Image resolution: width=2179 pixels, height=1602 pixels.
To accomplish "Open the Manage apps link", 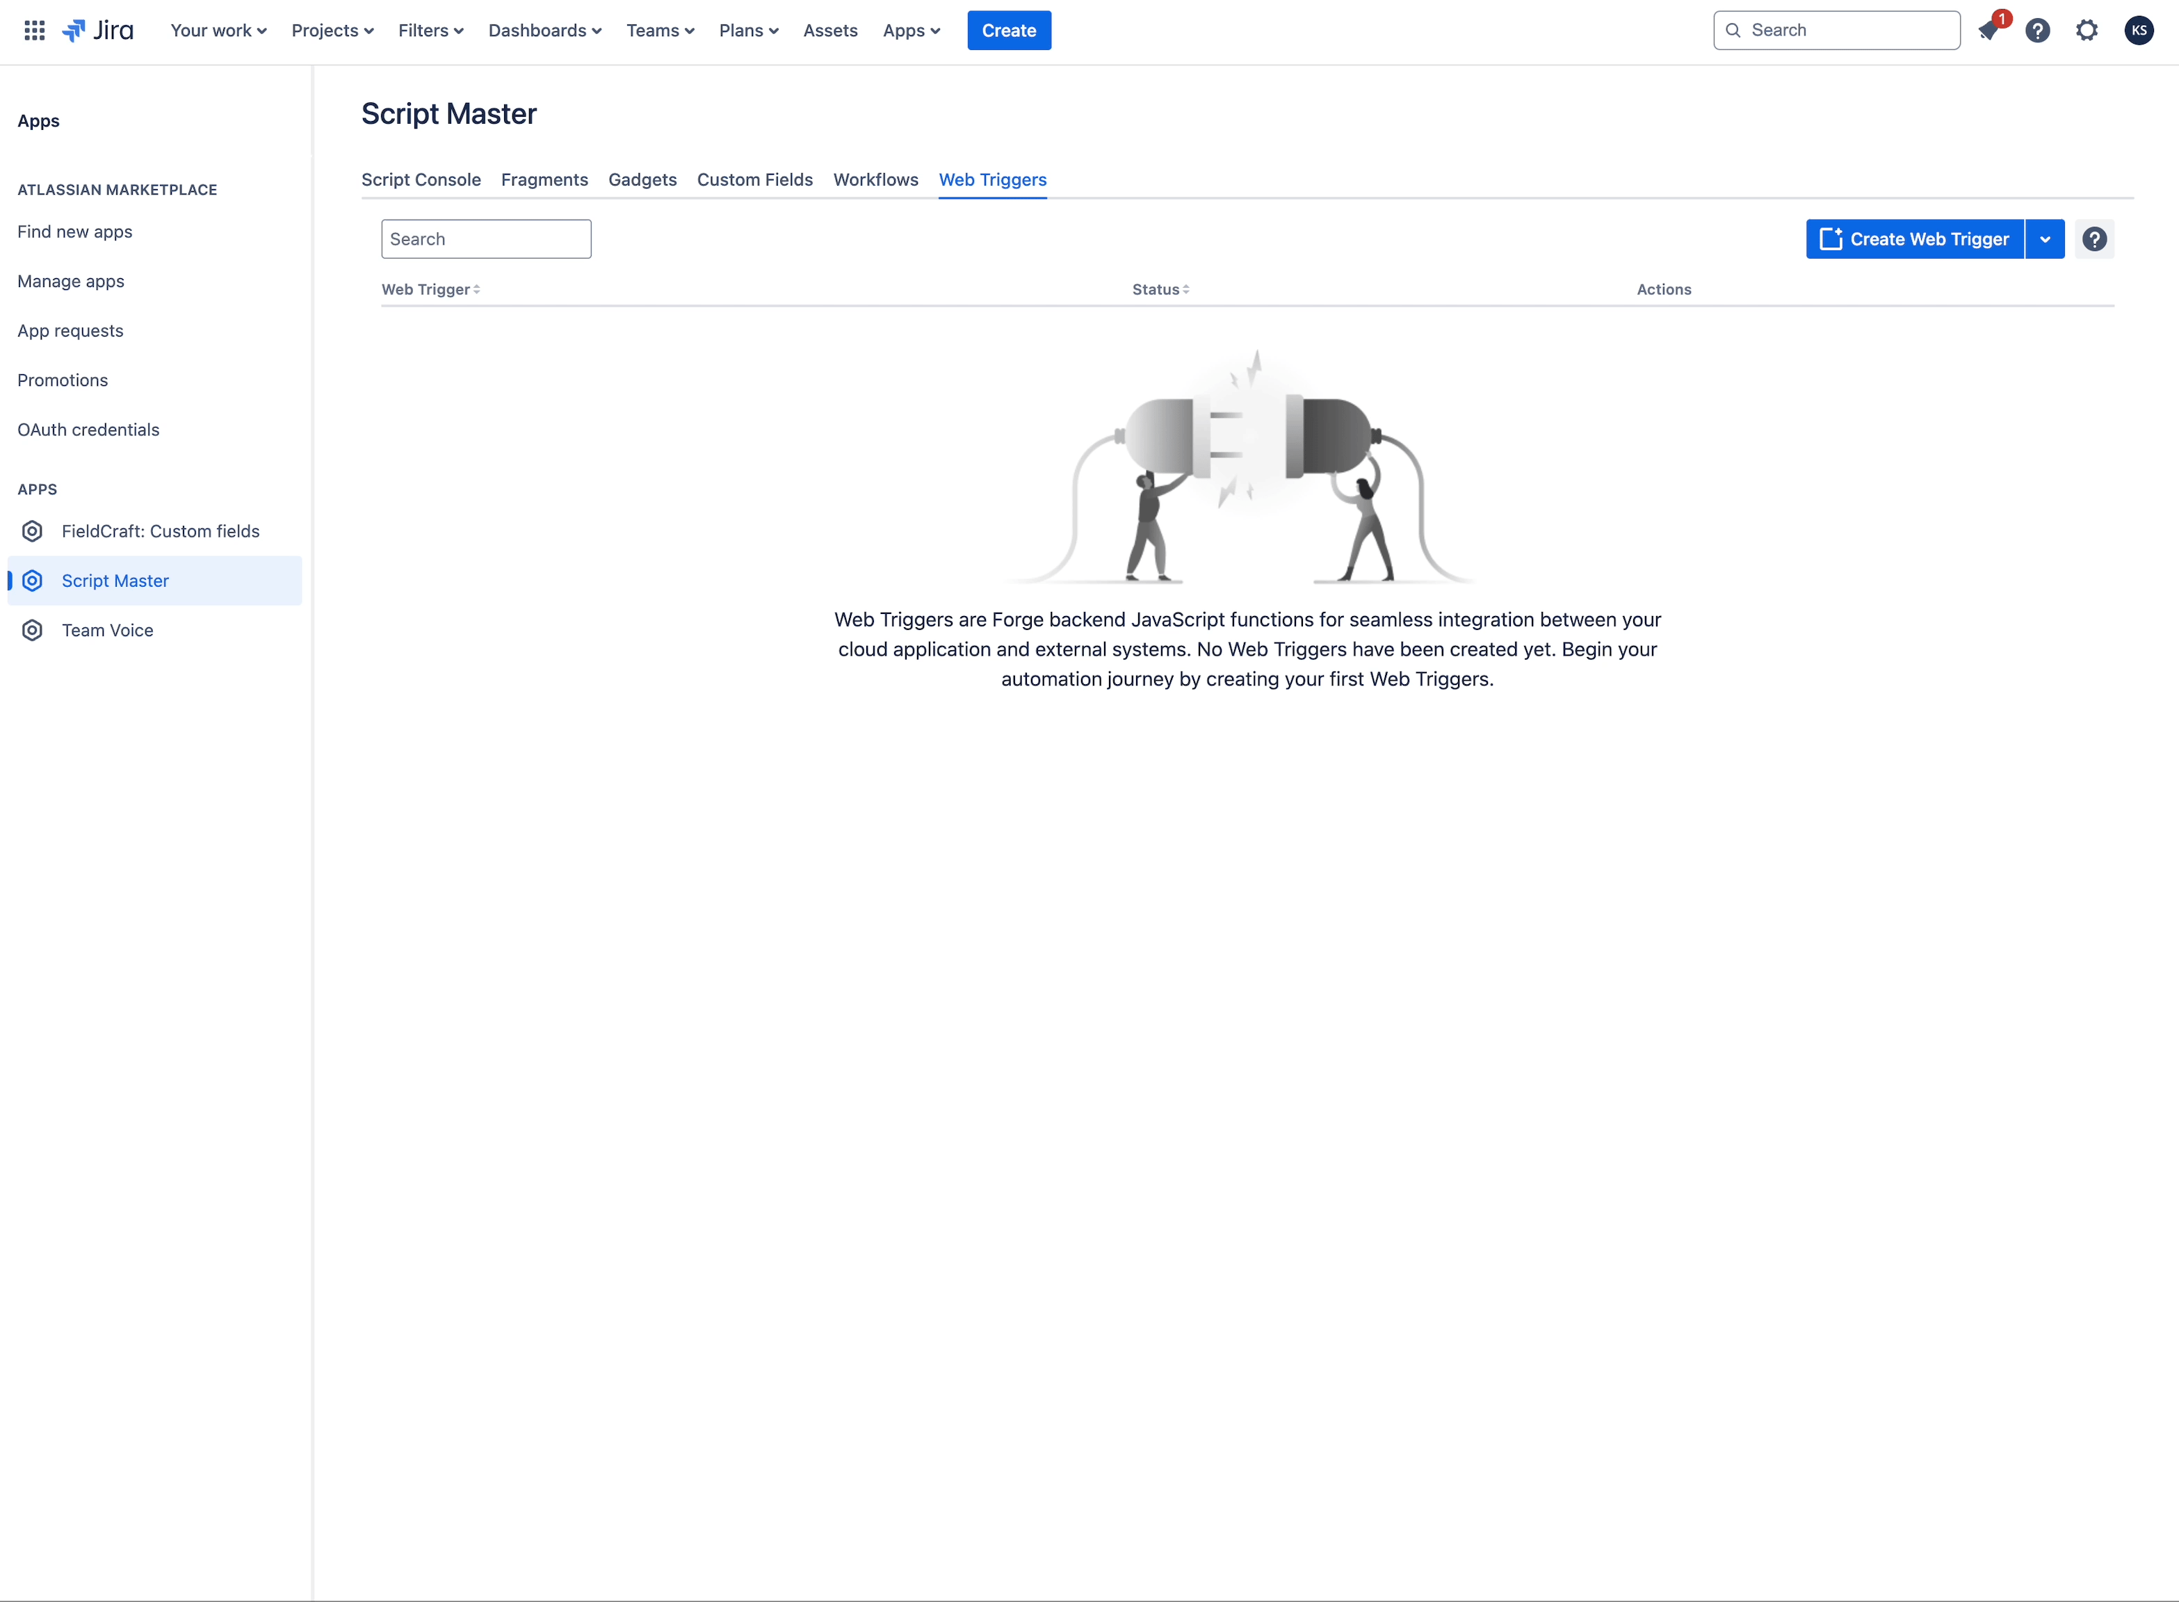I will 71,281.
